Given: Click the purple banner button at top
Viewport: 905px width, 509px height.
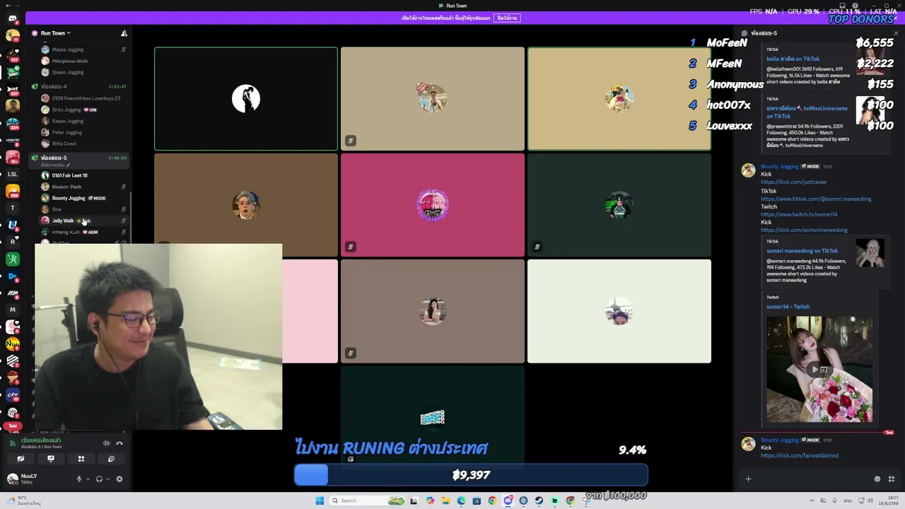Looking at the screenshot, I should click(x=507, y=18).
